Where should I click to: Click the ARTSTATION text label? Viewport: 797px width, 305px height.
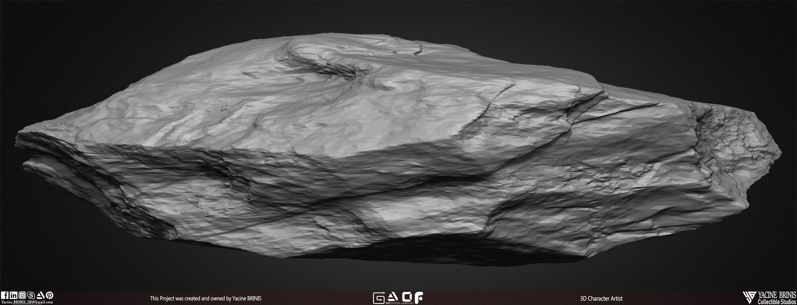point(393,303)
